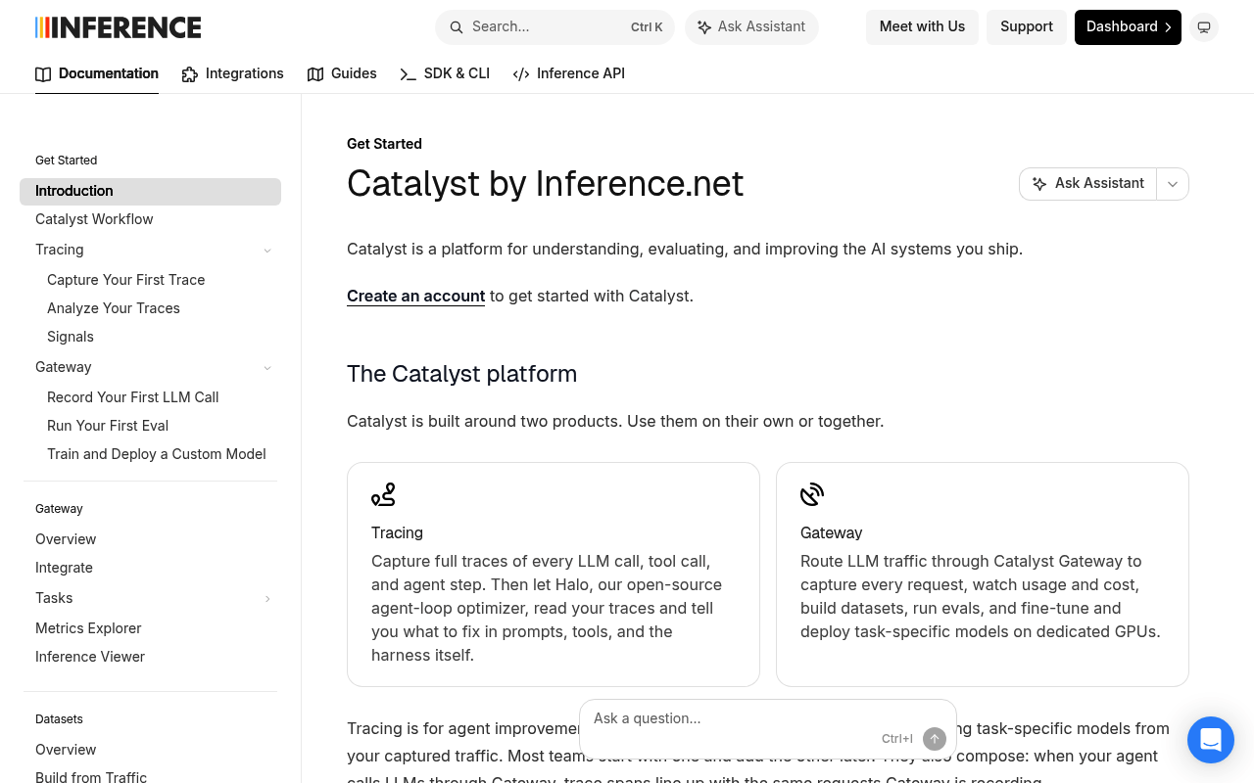
Task: Collapse the Tracing sidebar section
Action: coord(267,251)
